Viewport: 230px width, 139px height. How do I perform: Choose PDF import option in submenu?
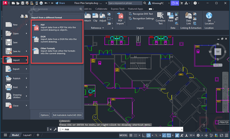click(56, 27)
